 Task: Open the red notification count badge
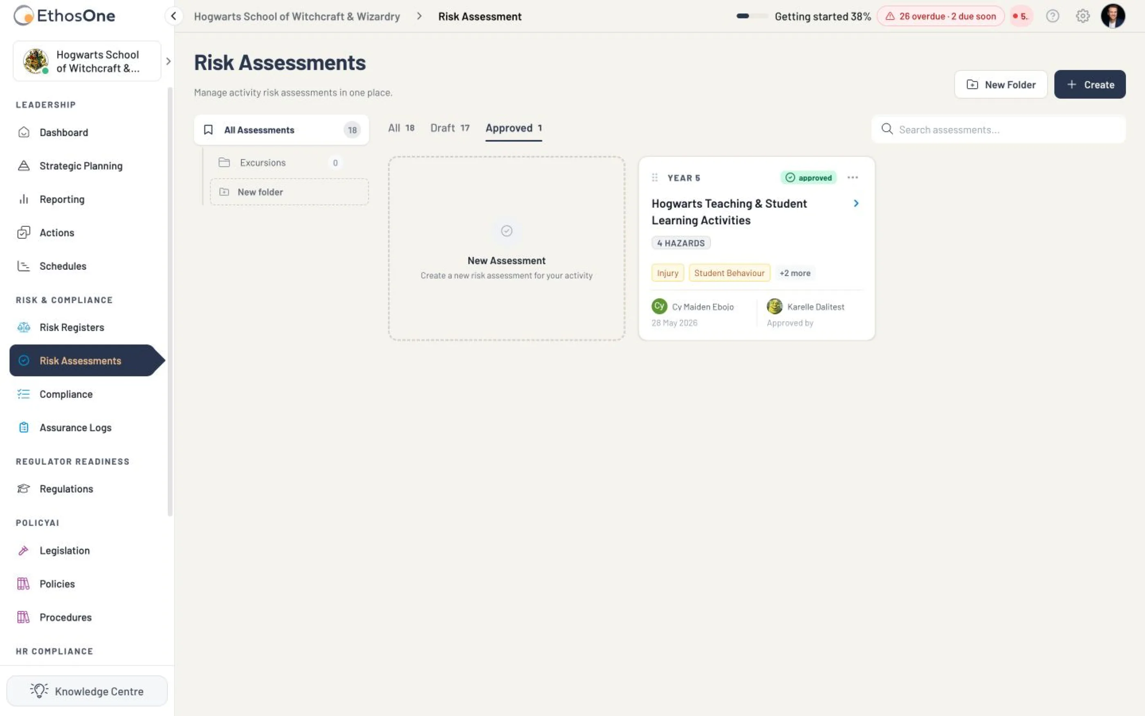pos(1021,16)
